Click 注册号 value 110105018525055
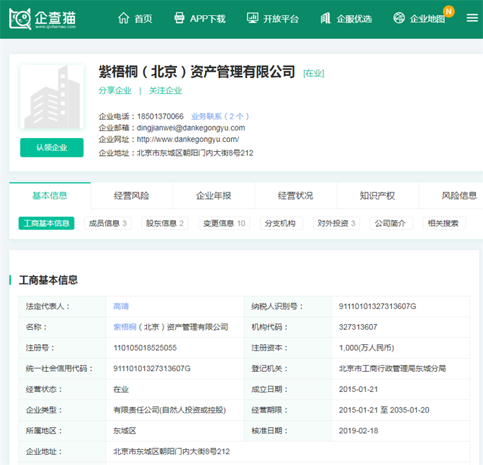Screen dimensions: 483x465 point(145,348)
